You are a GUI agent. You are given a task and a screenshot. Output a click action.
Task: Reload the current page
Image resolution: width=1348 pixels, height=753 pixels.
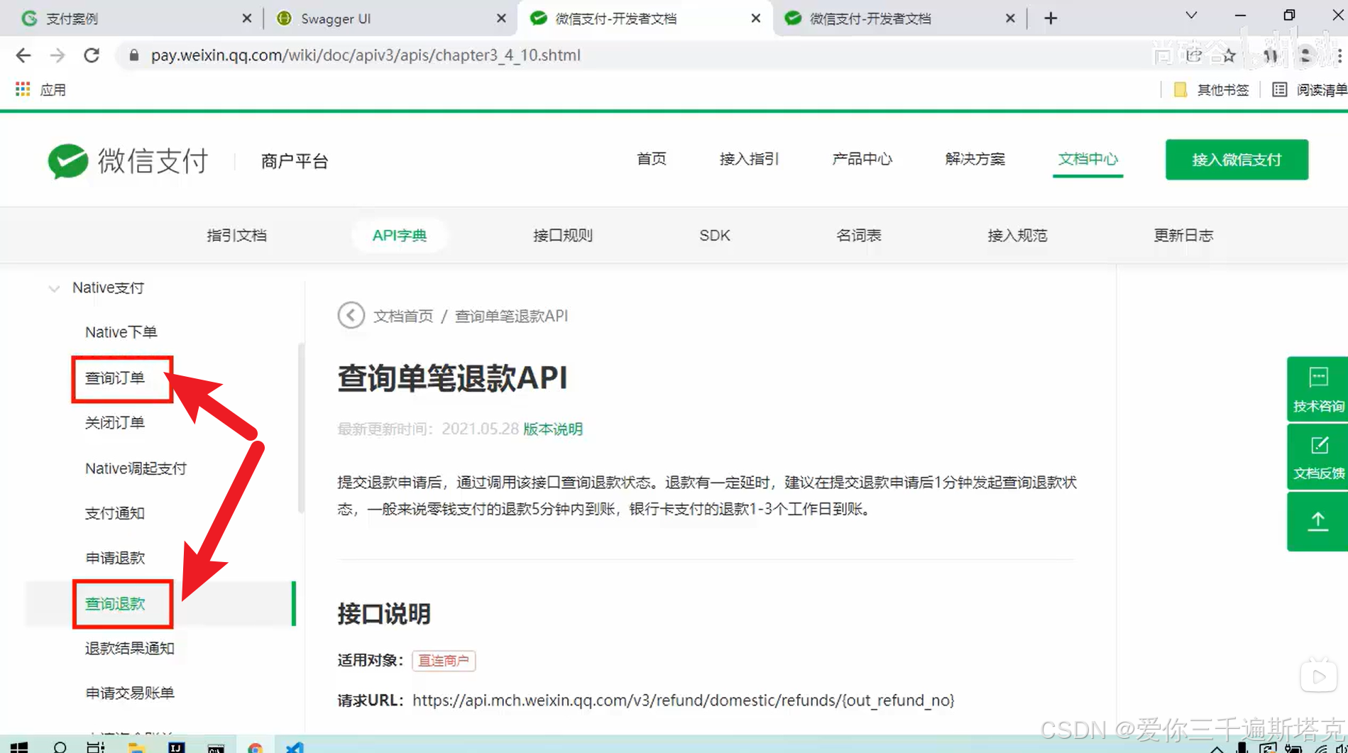pos(92,55)
